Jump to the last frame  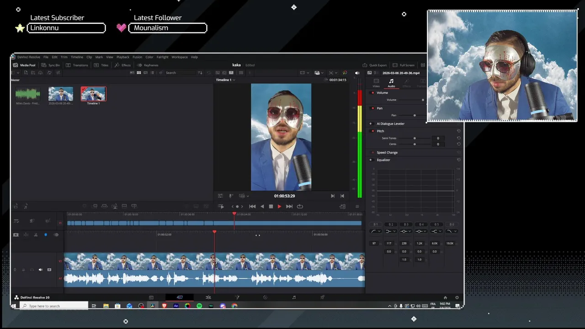point(289,207)
